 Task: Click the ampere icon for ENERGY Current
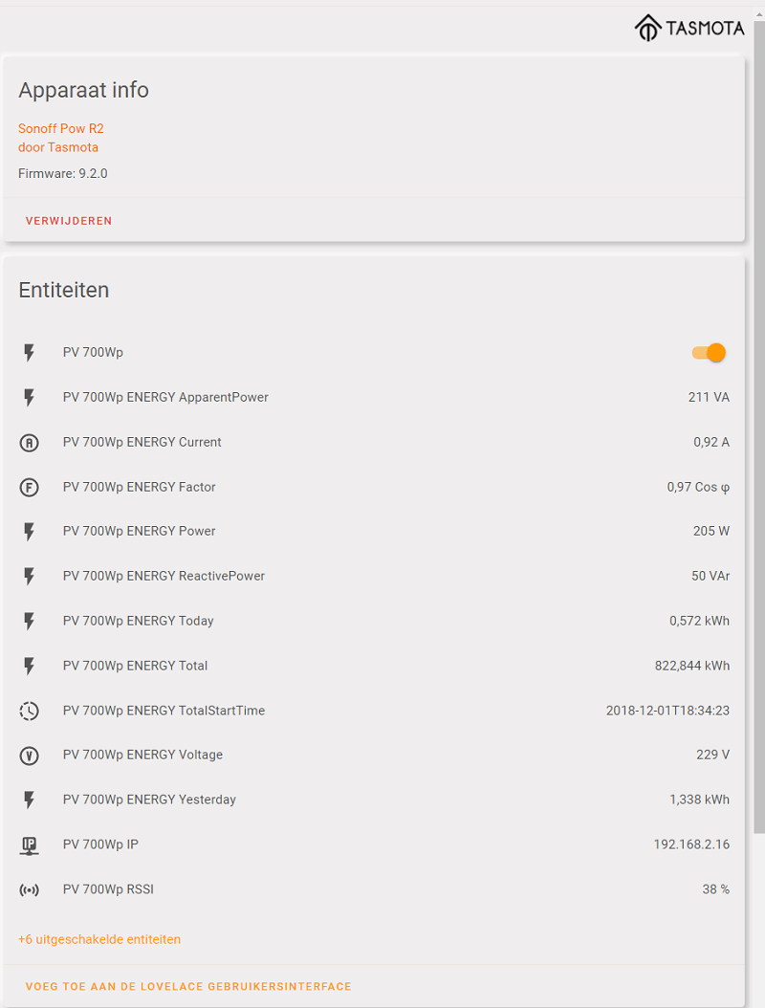coord(29,442)
